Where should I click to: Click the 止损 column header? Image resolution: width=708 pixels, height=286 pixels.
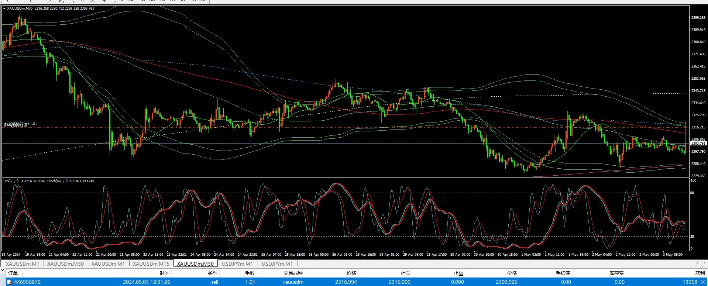click(405, 273)
